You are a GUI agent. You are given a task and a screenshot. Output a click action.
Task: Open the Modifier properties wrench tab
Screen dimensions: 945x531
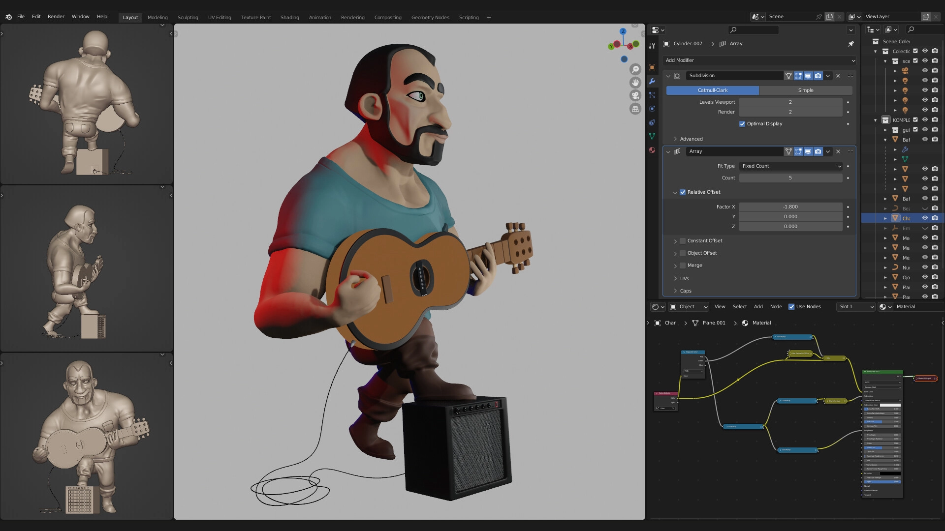click(652, 81)
